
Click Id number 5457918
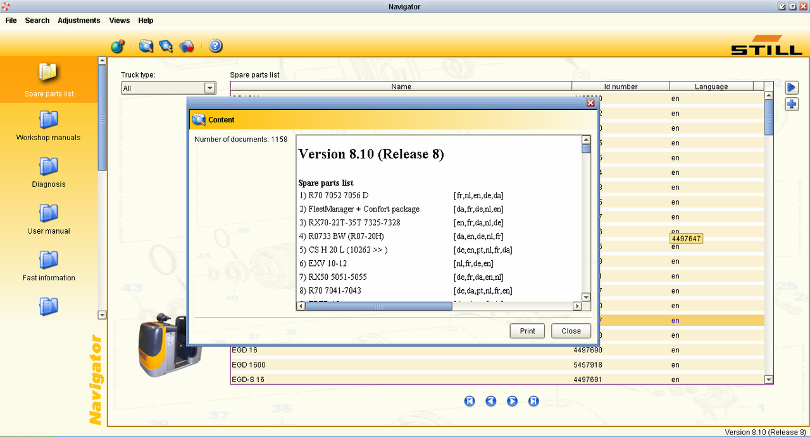coord(588,364)
